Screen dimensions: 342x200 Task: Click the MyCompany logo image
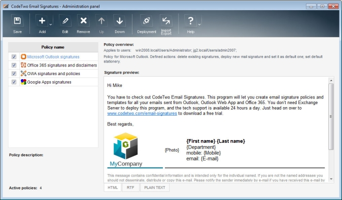(126, 150)
